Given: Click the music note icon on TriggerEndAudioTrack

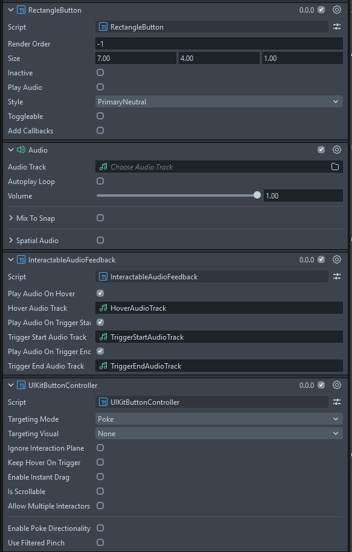Looking at the screenshot, I should [x=103, y=366].
